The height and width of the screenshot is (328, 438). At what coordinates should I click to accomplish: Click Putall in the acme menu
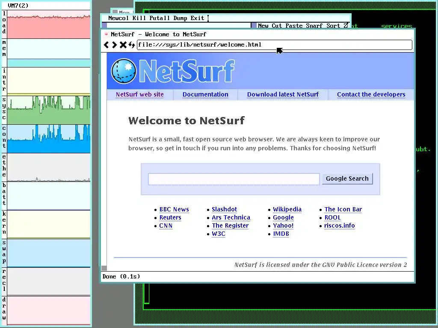pos(160,18)
